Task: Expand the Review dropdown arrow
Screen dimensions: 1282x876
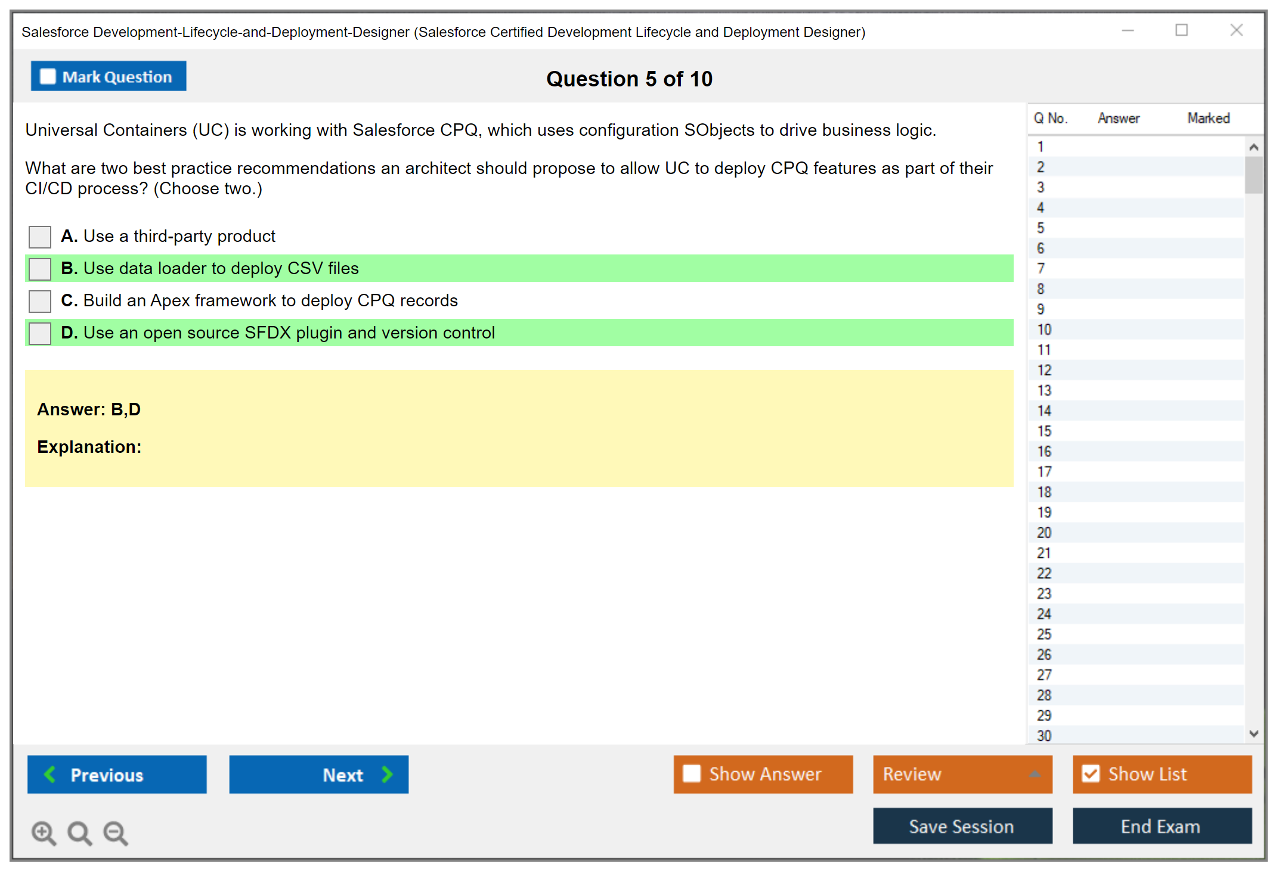Action: 1035,774
